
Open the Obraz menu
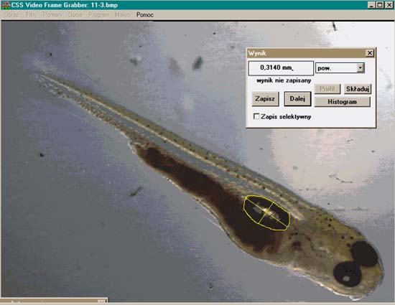click(x=11, y=15)
